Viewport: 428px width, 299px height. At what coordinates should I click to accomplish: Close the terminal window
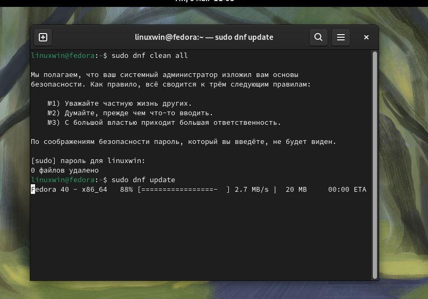pyautogui.click(x=366, y=37)
